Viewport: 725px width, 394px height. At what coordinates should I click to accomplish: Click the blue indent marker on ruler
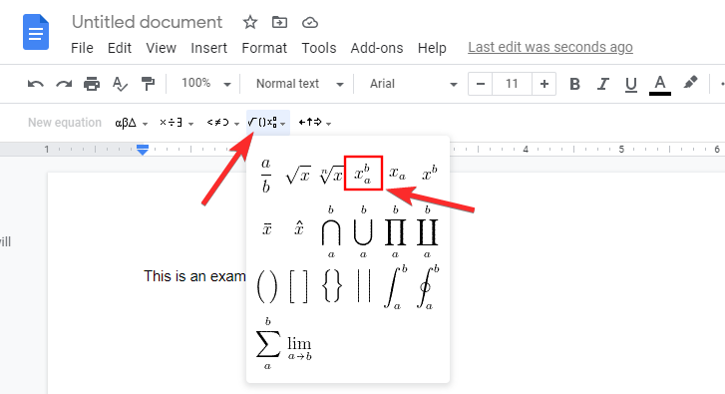click(x=143, y=150)
